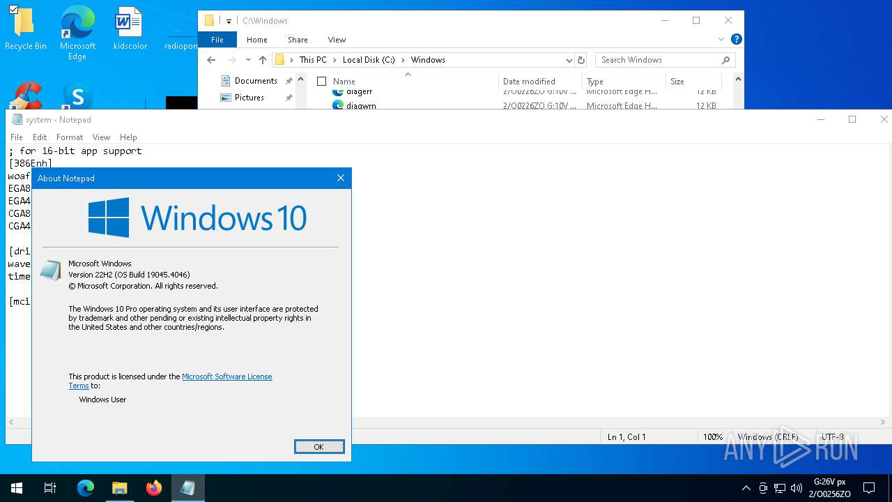Select the Skype desktop icon

(x=77, y=96)
